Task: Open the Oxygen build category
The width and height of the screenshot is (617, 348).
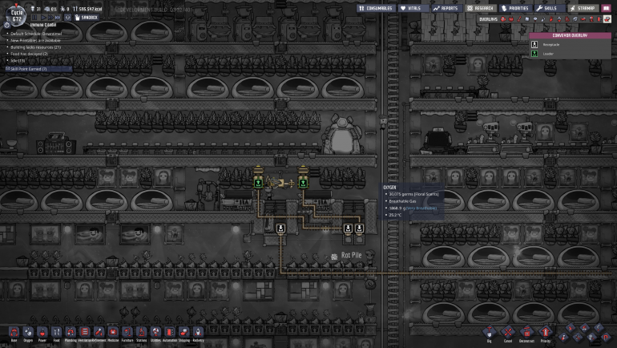Action: click(28, 333)
